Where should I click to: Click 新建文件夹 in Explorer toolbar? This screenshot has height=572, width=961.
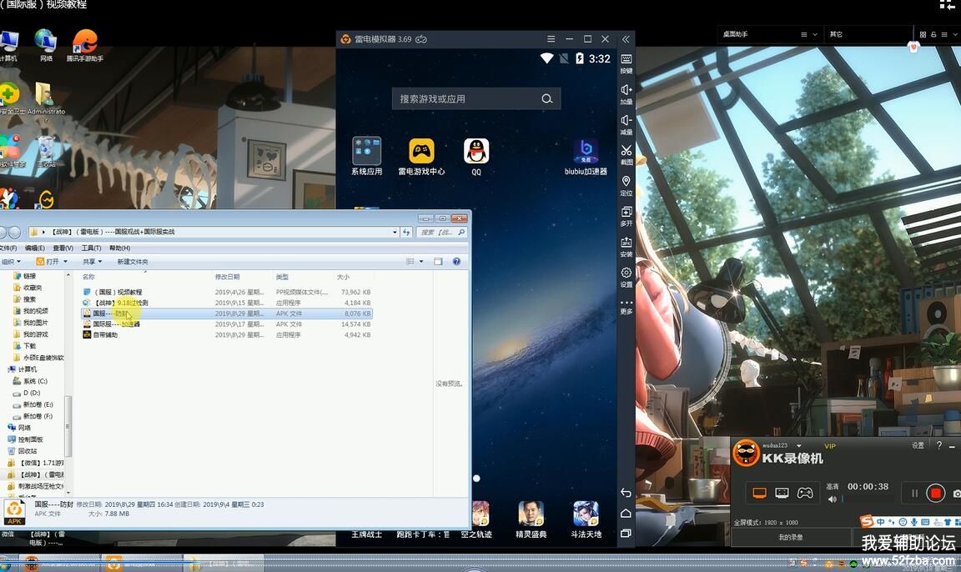click(x=133, y=262)
